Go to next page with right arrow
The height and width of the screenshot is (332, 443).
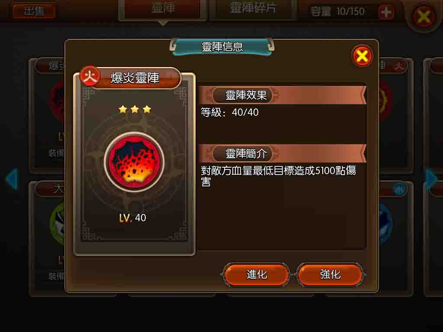click(430, 179)
